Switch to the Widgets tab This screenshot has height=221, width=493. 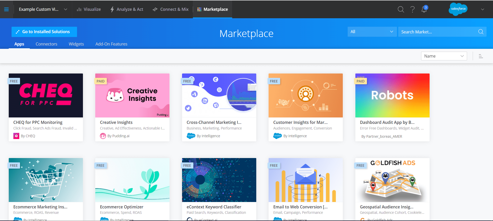tap(76, 44)
